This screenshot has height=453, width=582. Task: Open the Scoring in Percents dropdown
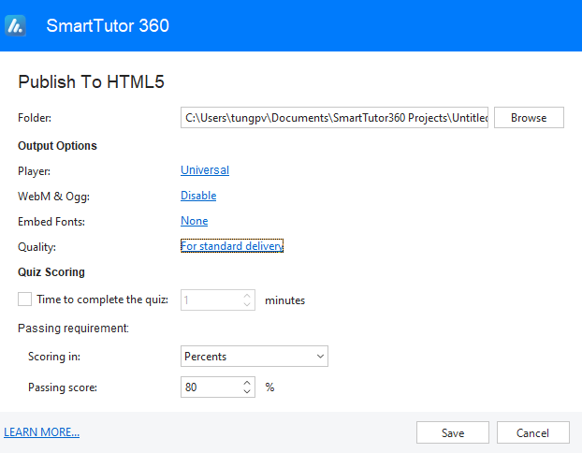pyautogui.click(x=255, y=356)
